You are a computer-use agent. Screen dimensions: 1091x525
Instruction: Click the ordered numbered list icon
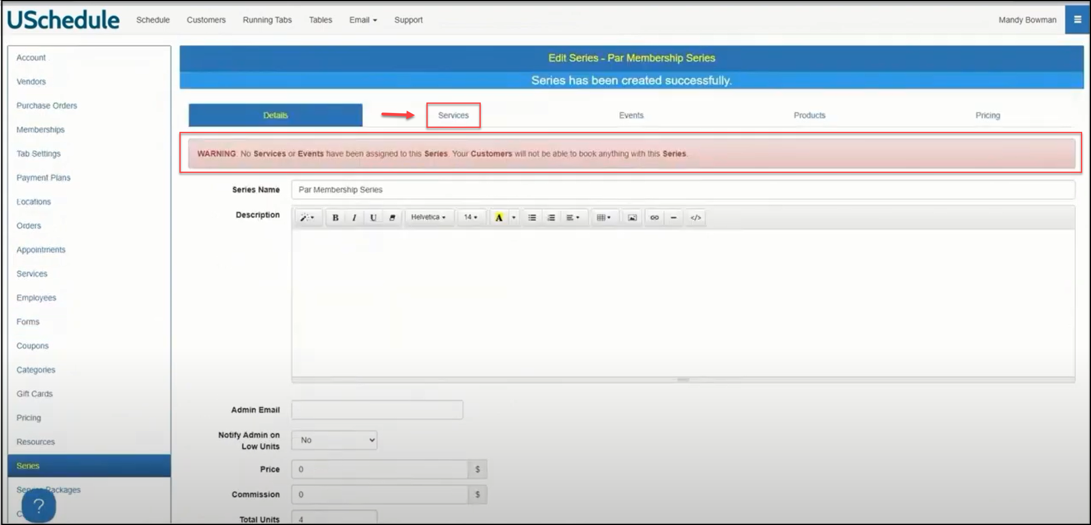tap(551, 217)
